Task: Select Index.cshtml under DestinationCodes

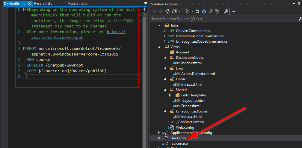Action: click(191, 63)
